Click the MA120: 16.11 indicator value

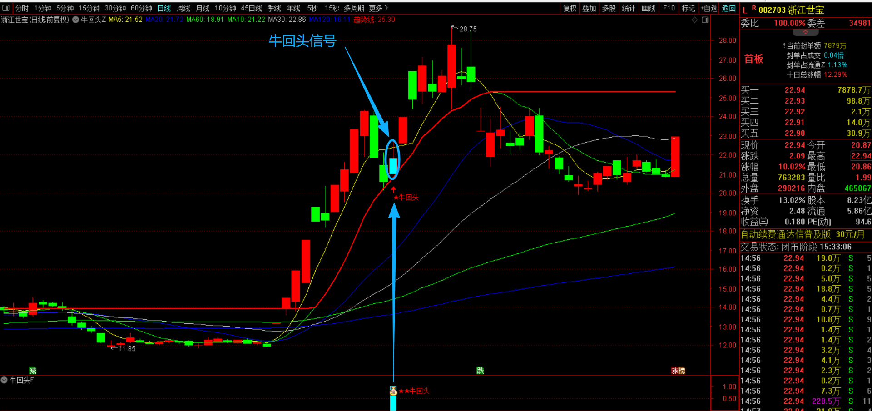click(x=330, y=20)
